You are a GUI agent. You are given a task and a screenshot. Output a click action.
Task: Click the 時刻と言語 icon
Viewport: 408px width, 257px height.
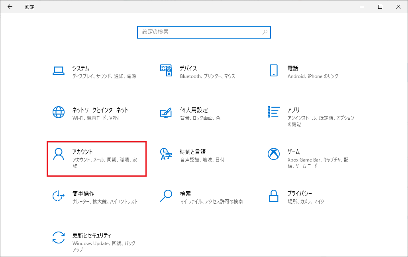(166, 154)
